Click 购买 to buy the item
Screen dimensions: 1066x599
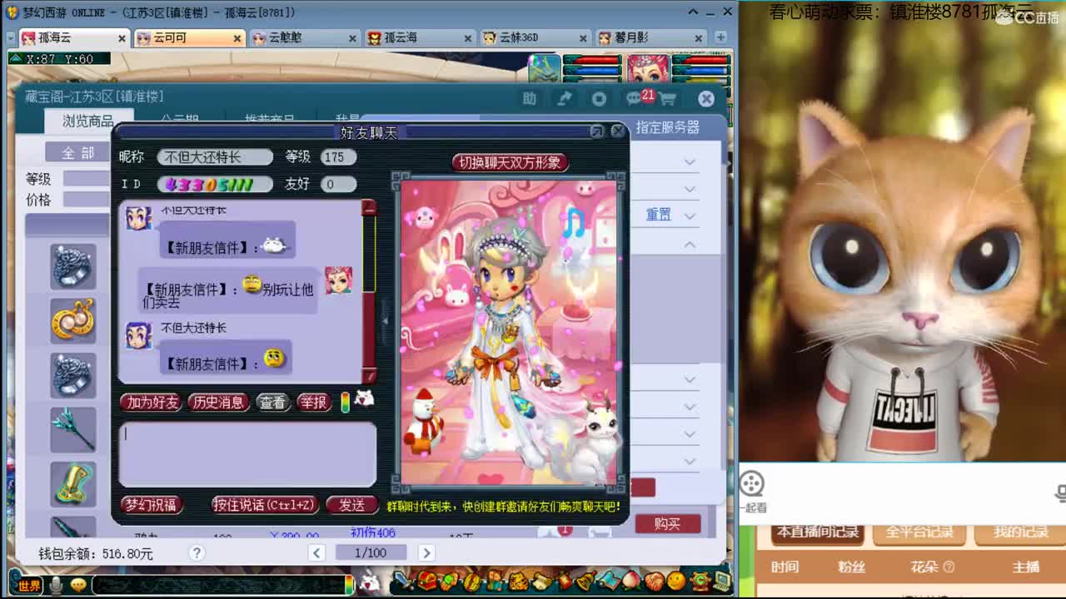click(667, 523)
